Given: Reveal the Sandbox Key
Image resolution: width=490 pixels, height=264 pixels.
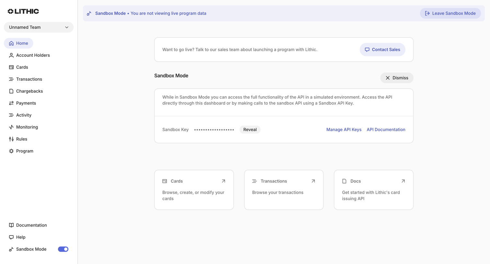Looking at the screenshot, I should [x=250, y=129].
